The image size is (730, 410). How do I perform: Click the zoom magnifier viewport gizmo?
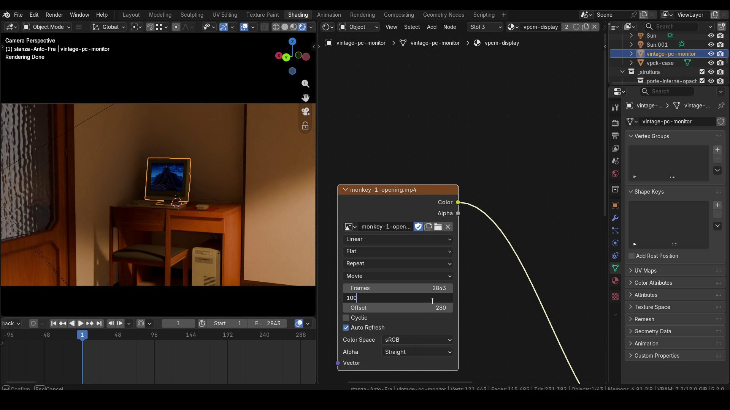click(305, 84)
